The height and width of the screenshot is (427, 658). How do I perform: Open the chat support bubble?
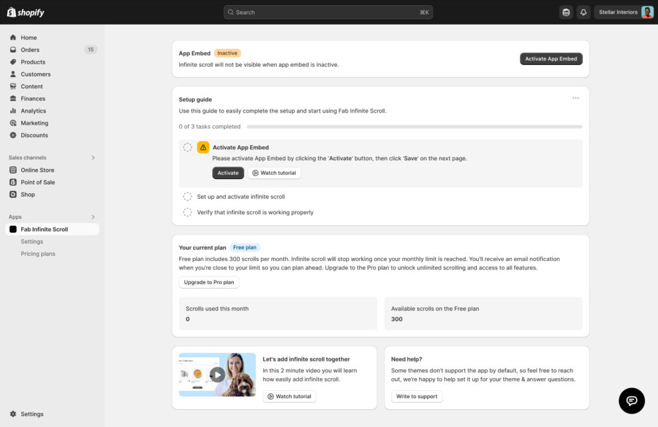pyautogui.click(x=632, y=401)
